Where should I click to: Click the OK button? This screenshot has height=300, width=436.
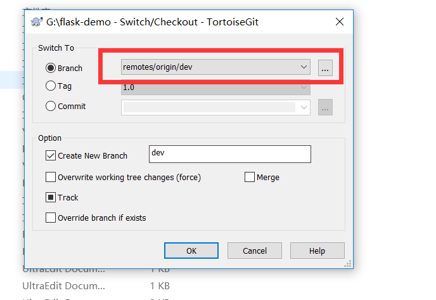point(191,251)
